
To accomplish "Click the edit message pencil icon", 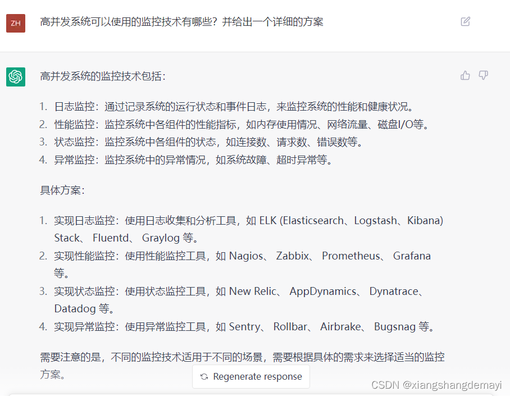I will click(x=465, y=21).
